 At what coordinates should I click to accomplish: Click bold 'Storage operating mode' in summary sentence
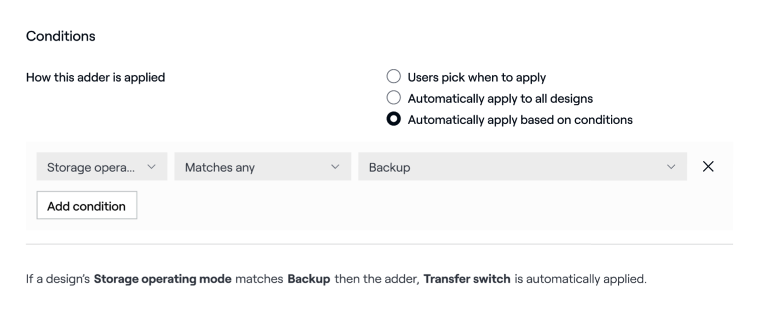click(163, 279)
